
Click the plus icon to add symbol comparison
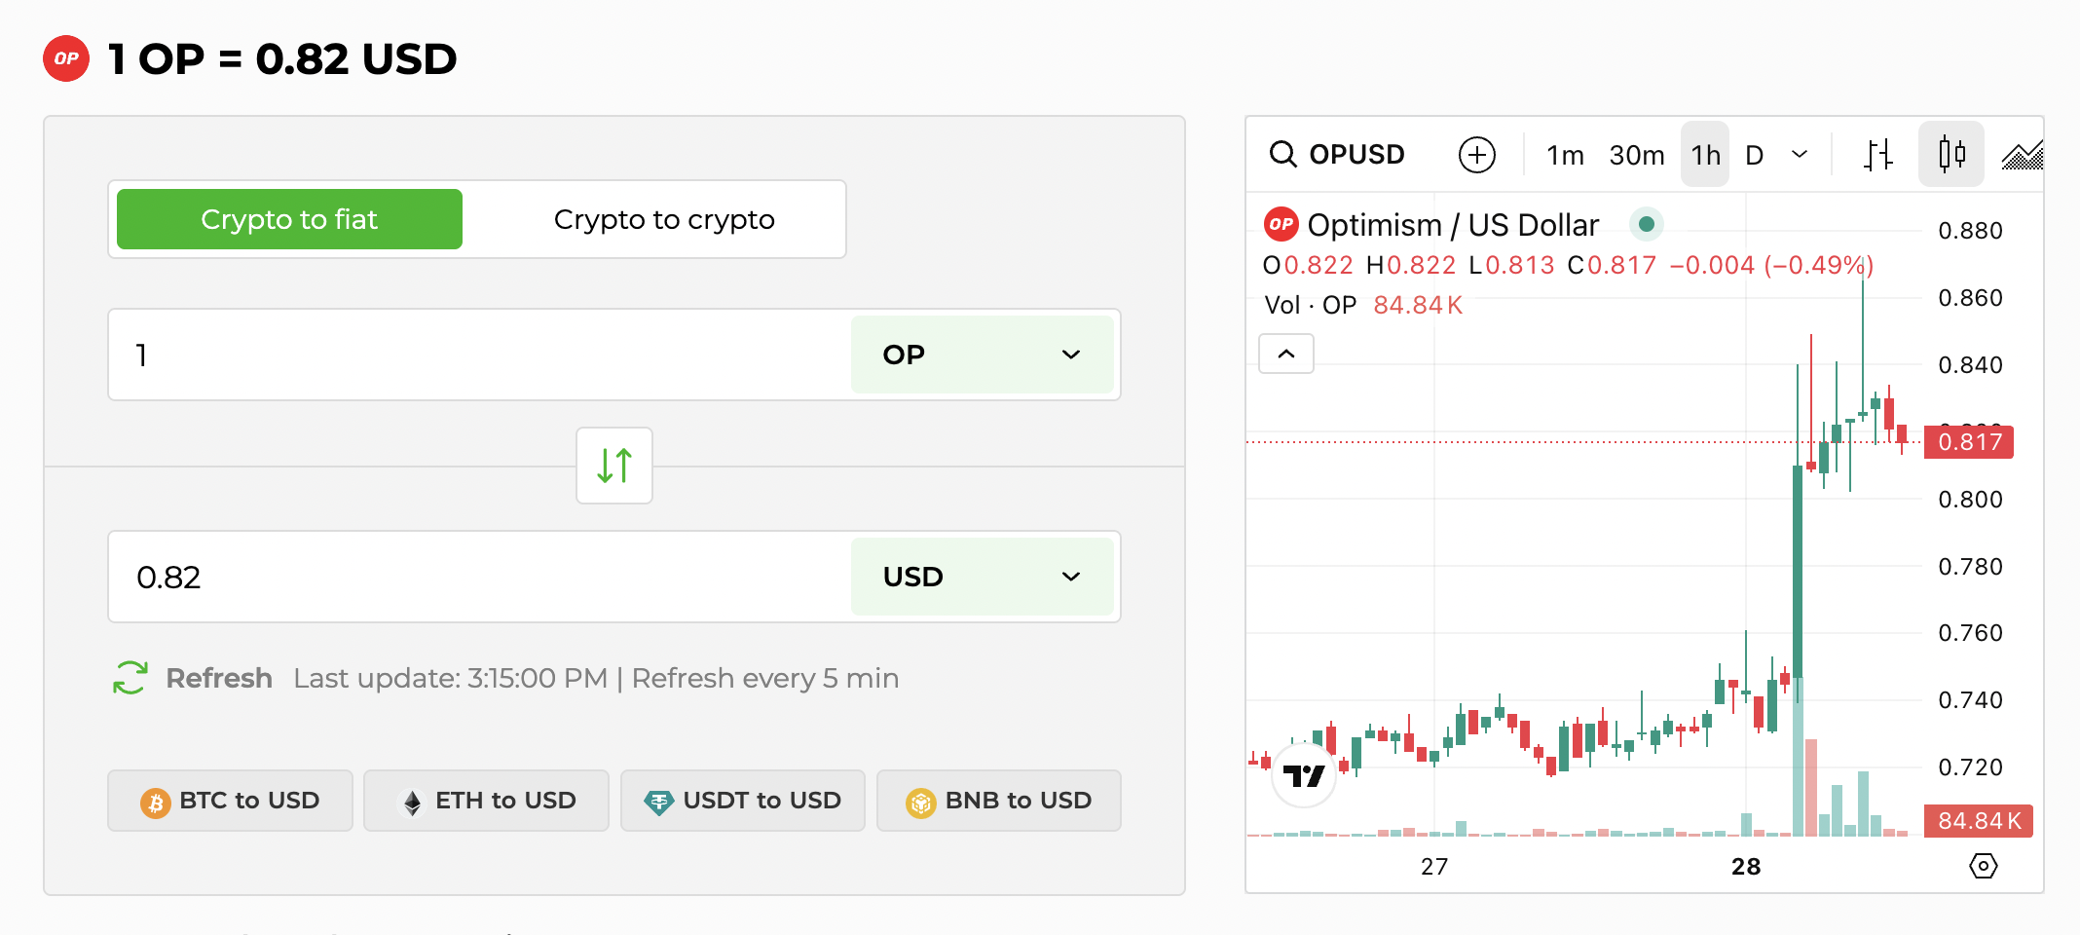(1476, 154)
